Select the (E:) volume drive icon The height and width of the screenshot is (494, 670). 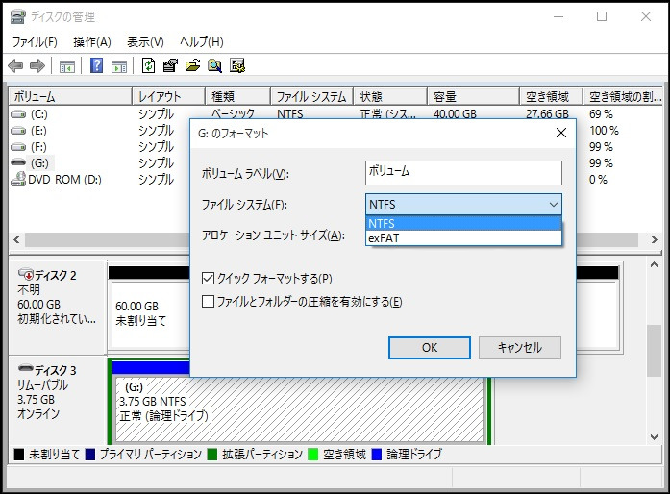(x=18, y=131)
